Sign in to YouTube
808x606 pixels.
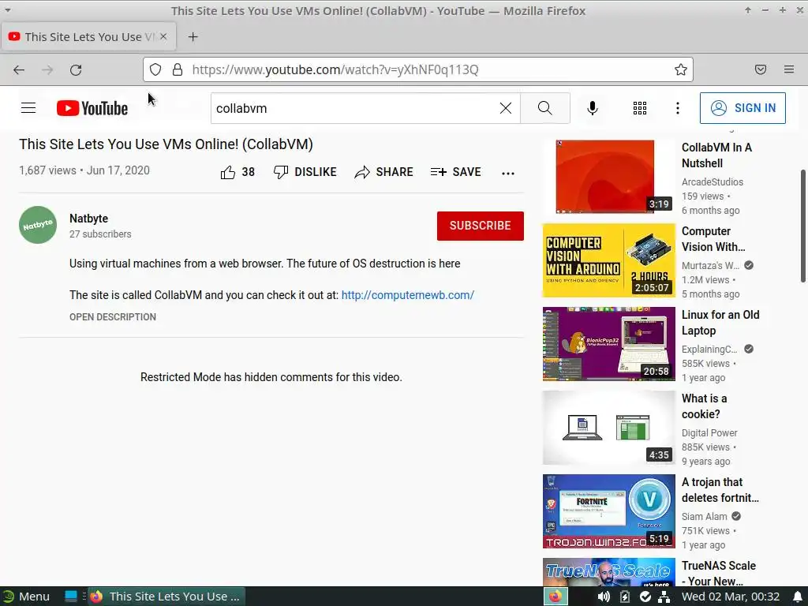click(743, 108)
